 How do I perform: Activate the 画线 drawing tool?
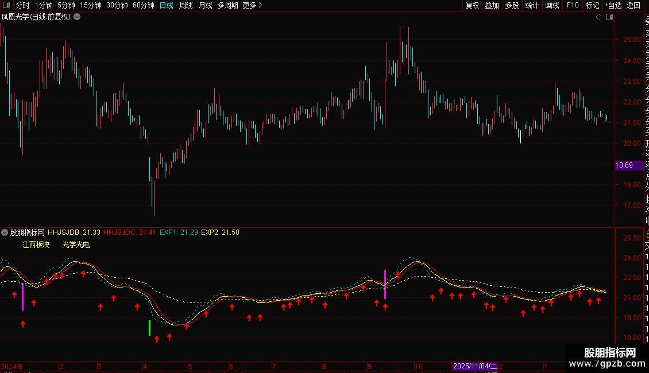point(552,5)
